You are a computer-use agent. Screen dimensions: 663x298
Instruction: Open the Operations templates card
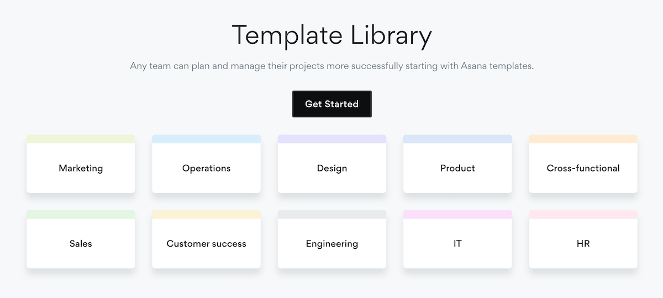click(206, 168)
